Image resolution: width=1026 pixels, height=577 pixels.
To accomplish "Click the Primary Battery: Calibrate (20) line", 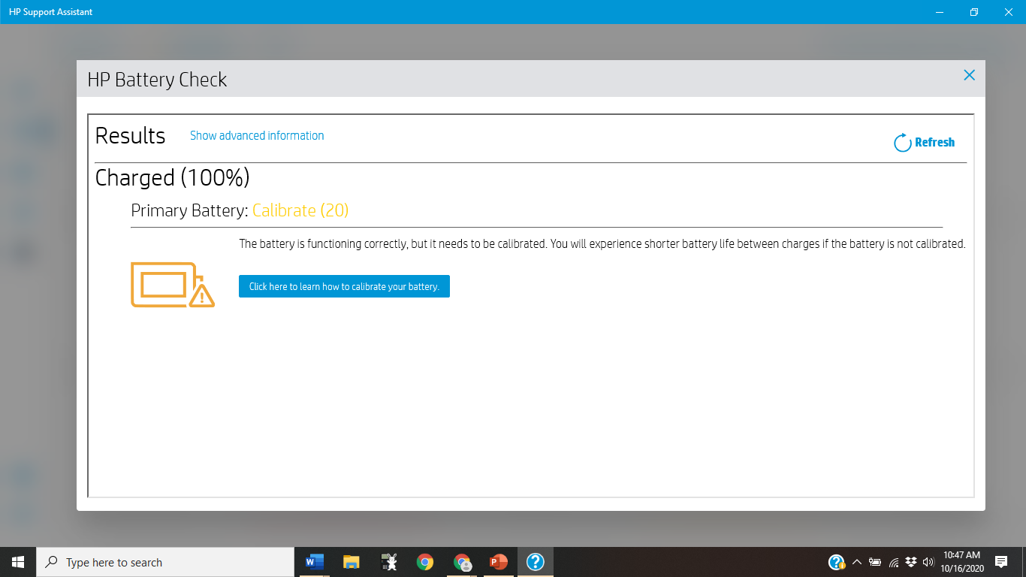I will (240, 210).
